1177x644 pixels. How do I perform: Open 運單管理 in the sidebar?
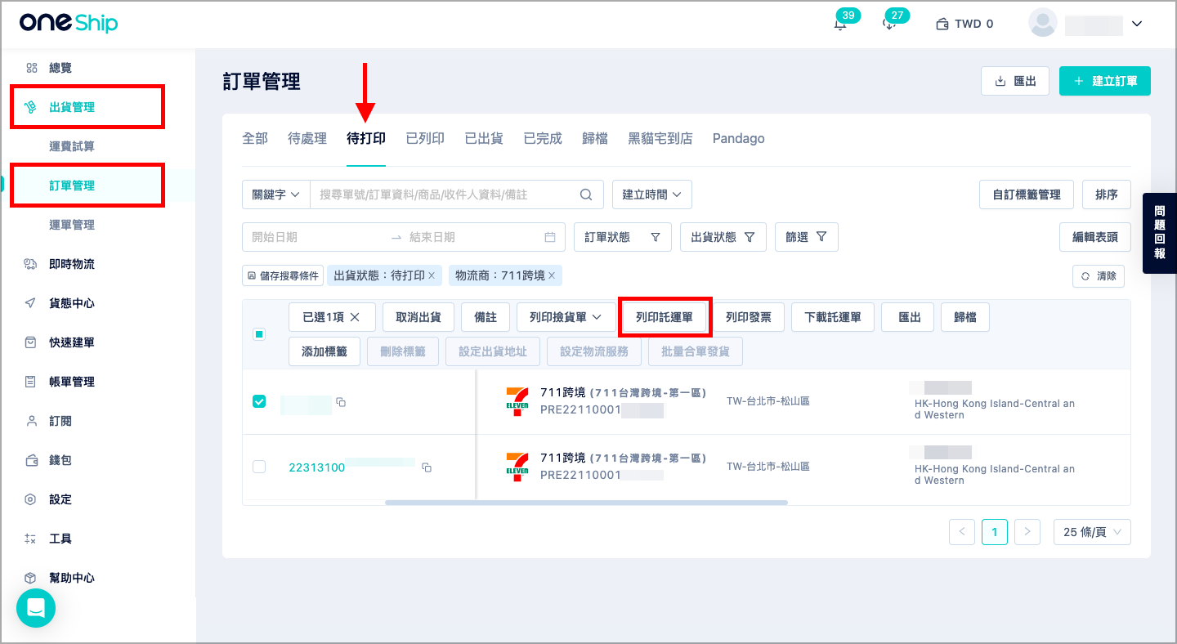(x=72, y=225)
